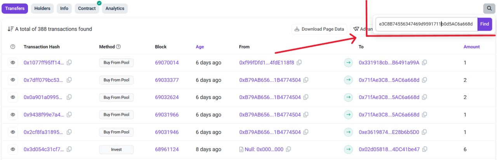Open the Advanced filter button
This screenshot has width=497, height=160.
click(362, 29)
